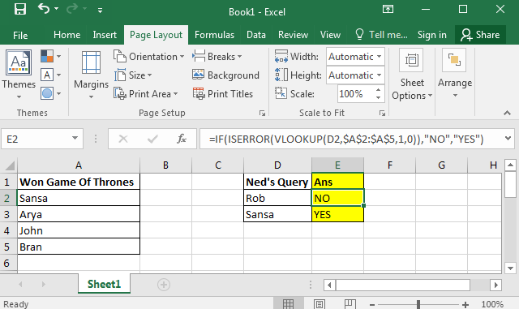This screenshot has width=519, height=309.
Task: Switch to Page Break Preview icon
Action: 350,303
